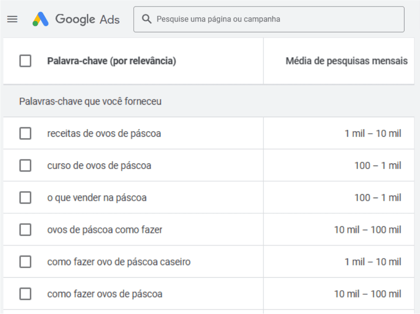Click the magnifying glass search icon
The image size is (420, 314).
pos(147,19)
